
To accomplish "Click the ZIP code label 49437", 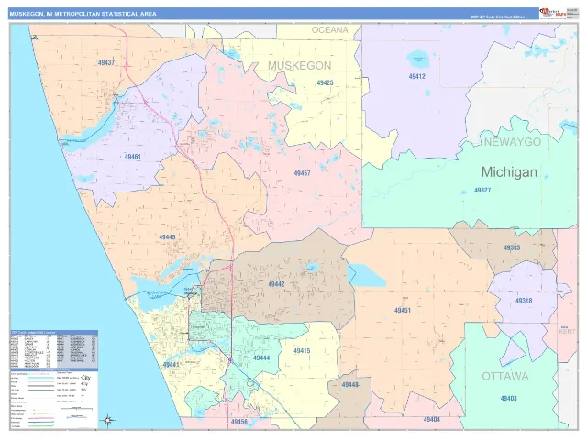I will point(106,63).
